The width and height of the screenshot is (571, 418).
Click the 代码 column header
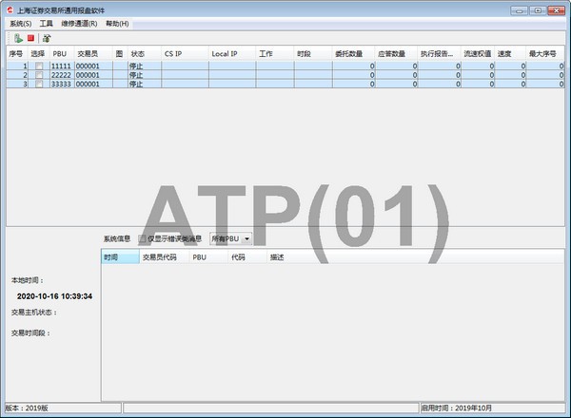pyautogui.click(x=248, y=257)
